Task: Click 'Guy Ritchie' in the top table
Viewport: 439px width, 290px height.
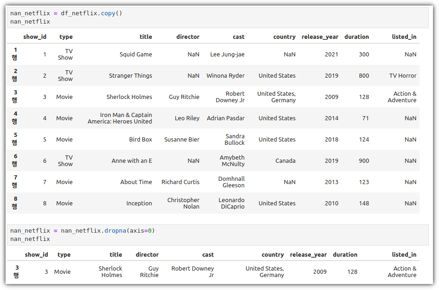Action: pyautogui.click(x=184, y=97)
